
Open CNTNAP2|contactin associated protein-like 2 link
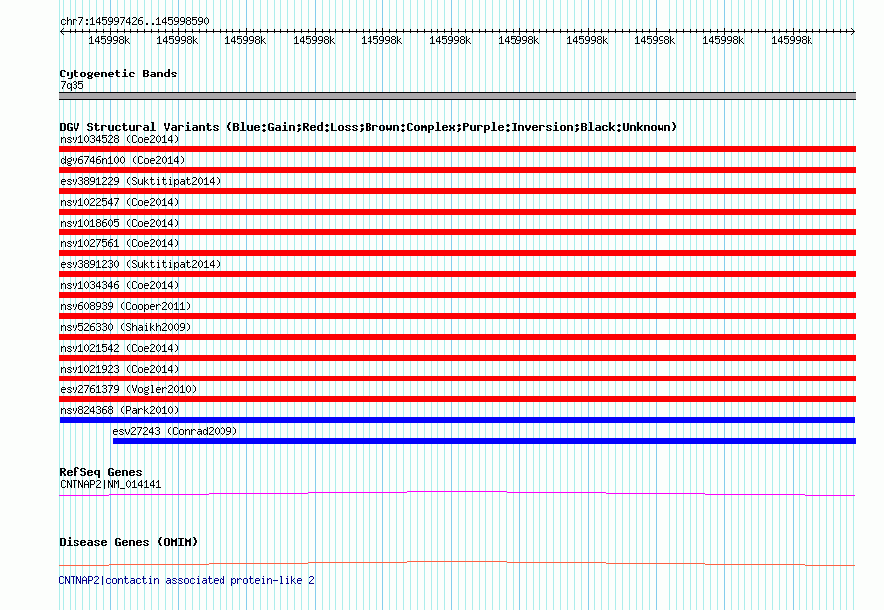tap(186, 580)
